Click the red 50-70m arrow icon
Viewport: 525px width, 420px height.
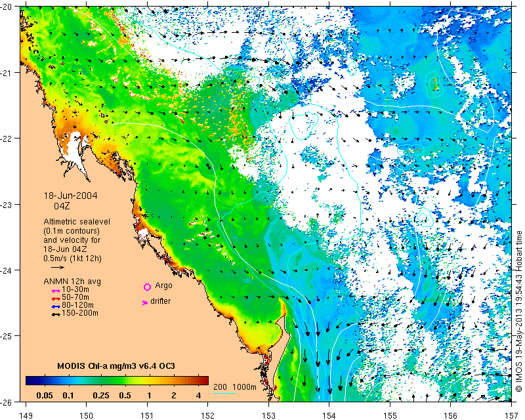pos(56,299)
